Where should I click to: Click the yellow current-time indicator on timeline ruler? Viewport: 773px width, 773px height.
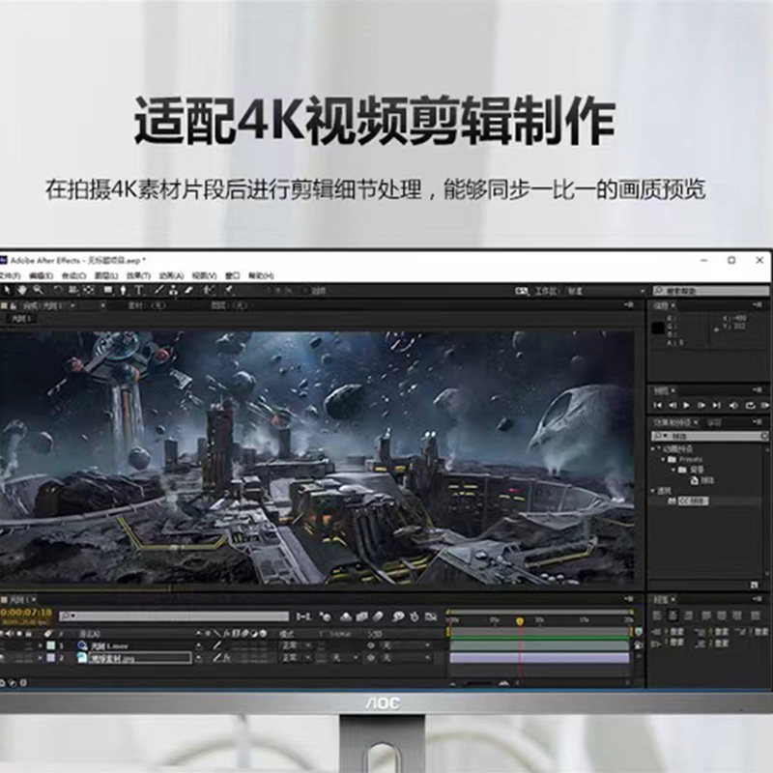tap(520, 621)
